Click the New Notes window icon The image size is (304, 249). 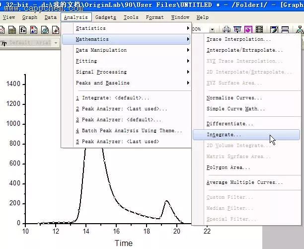coord(45,30)
